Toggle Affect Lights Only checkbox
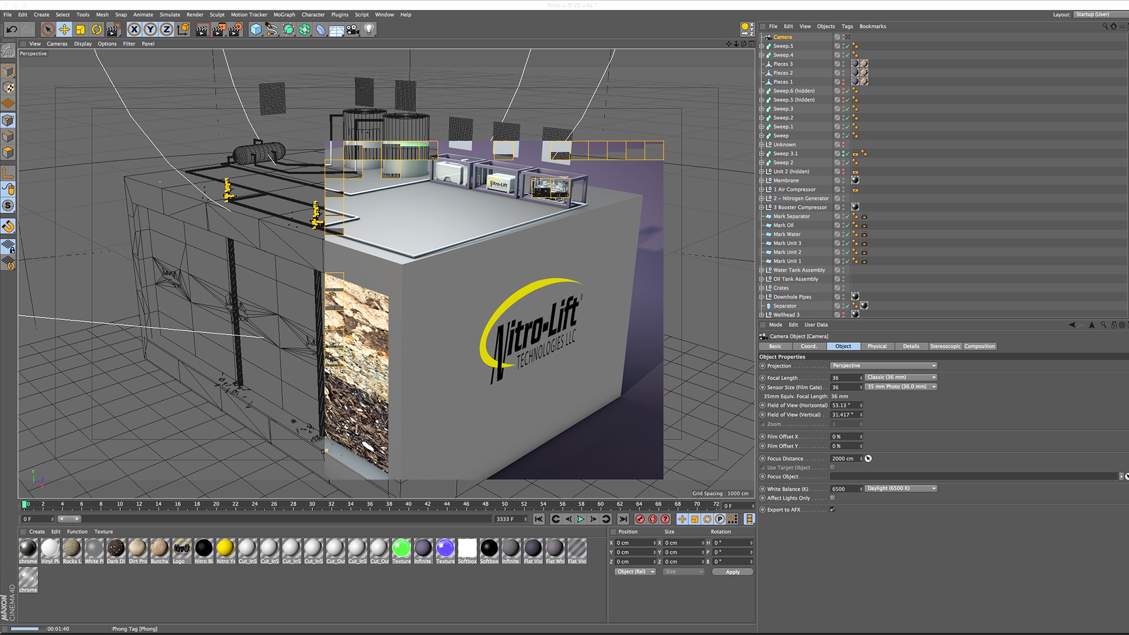The width and height of the screenshot is (1129, 635). click(833, 498)
